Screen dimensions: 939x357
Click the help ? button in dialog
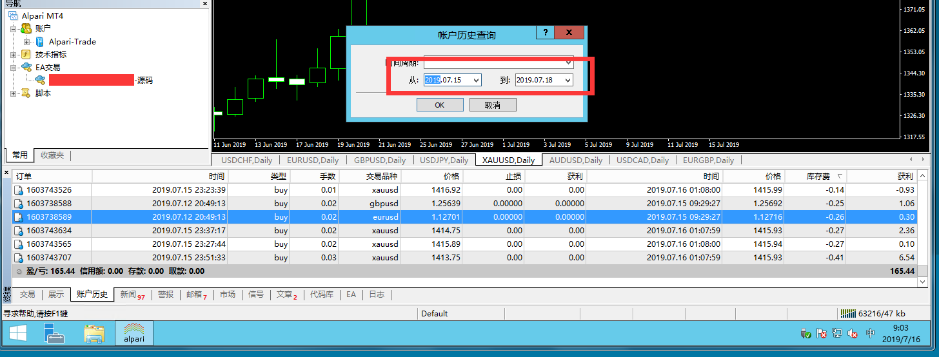545,33
